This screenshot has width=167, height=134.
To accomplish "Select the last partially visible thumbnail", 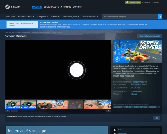I will click(105, 104).
